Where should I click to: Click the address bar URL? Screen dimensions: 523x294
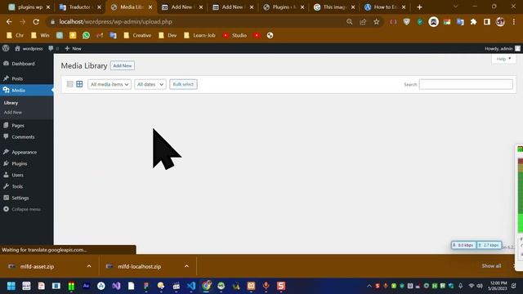116,22
